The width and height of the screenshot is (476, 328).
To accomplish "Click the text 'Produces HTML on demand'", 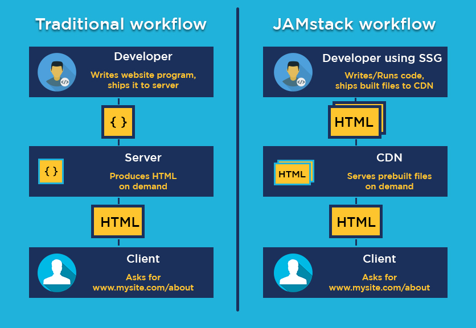I will [143, 180].
